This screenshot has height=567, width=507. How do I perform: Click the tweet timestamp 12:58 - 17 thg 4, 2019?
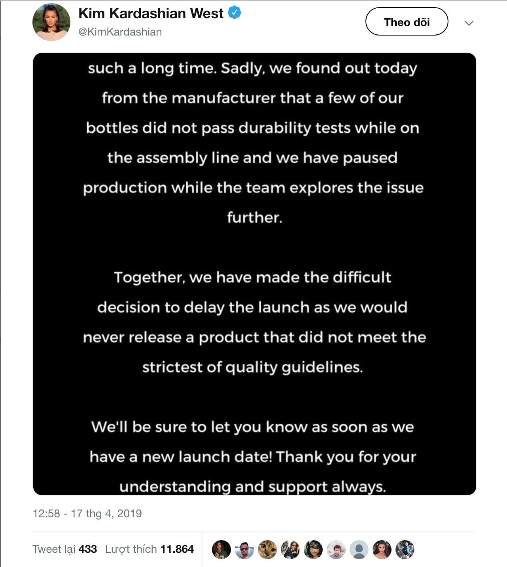tap(87, 513)
